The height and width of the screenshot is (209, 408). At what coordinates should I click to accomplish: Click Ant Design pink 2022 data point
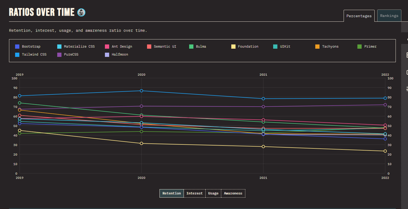pos(385,125)
